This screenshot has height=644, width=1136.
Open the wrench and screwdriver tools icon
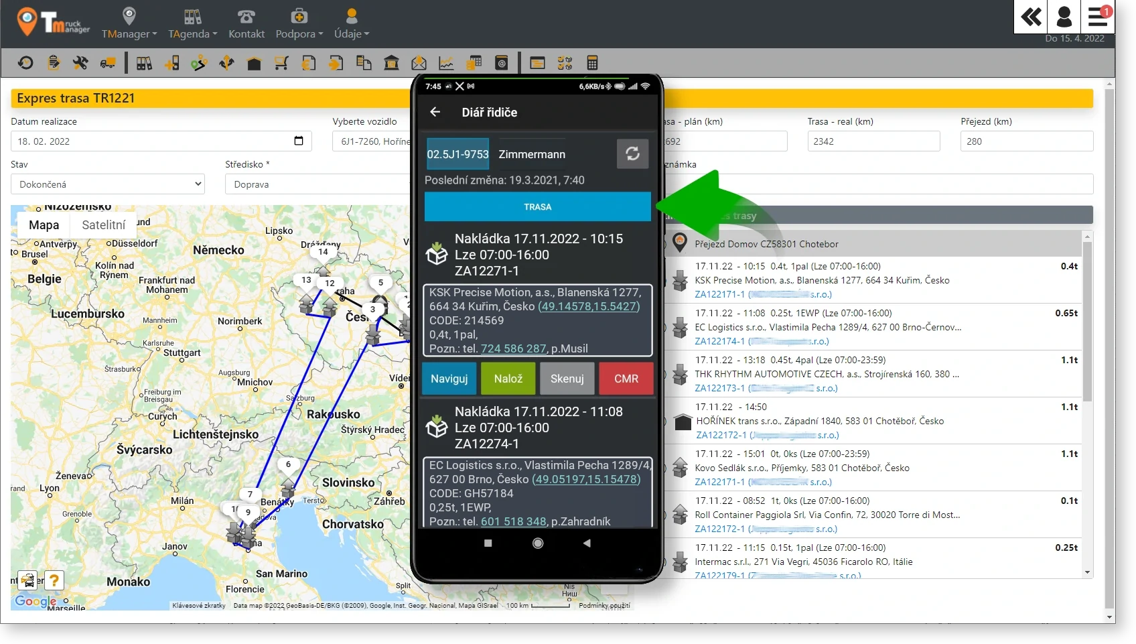coord(80,63)
